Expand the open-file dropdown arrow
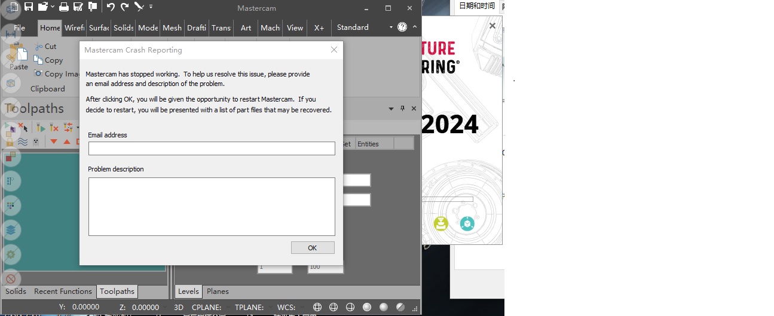 53,7
